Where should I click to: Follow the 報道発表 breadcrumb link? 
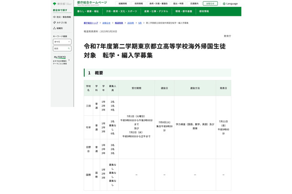119,22
